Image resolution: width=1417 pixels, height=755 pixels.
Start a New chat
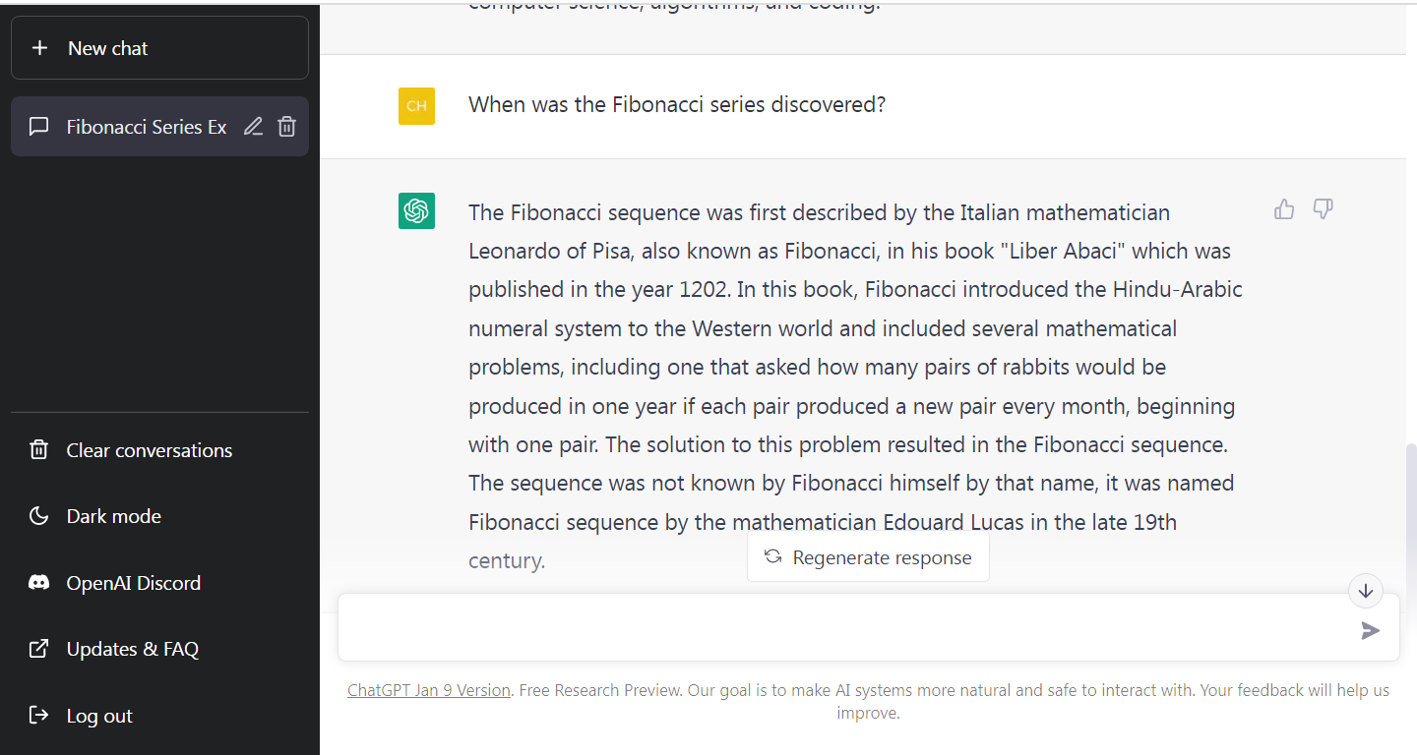coord(159,47)
